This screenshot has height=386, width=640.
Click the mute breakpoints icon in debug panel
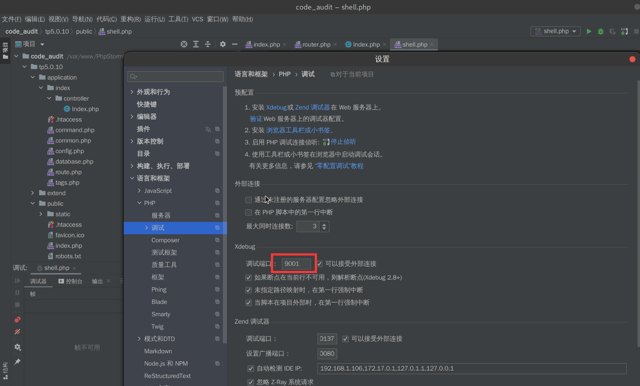[17, 332]
